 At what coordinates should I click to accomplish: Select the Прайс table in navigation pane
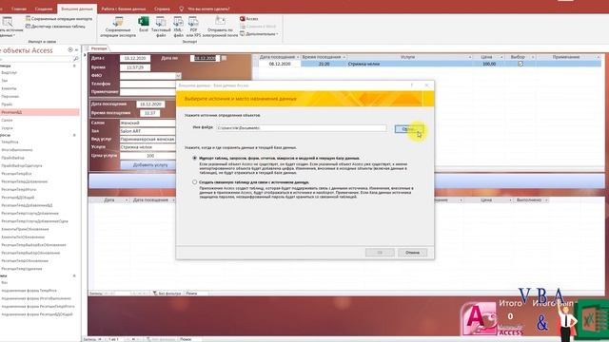[7, 104]
